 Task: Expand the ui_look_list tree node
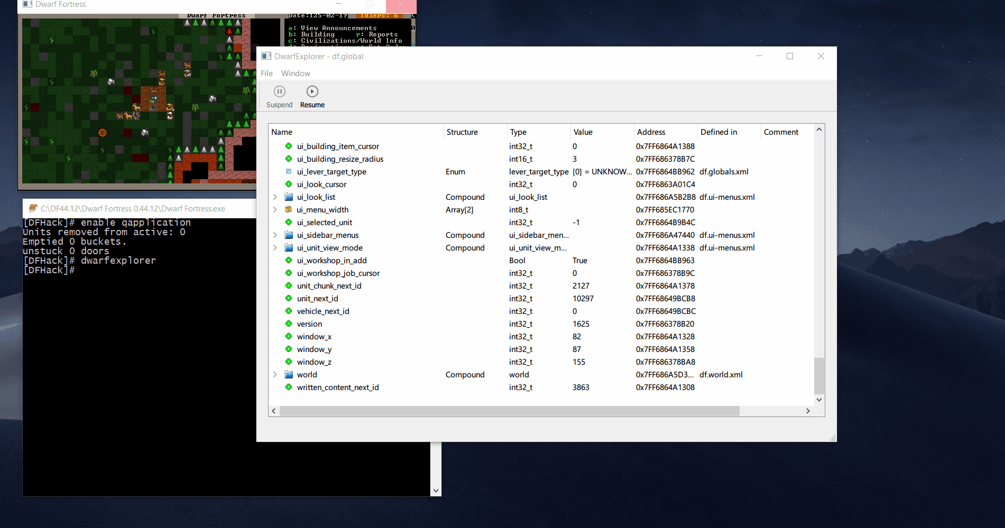point(275,197)
